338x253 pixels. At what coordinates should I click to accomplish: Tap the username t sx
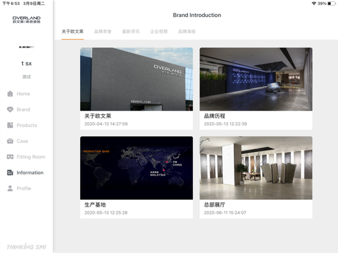[26, 64]
